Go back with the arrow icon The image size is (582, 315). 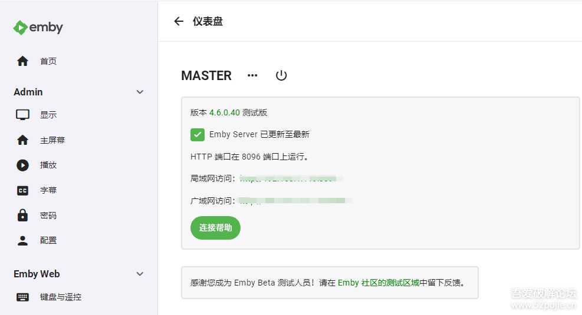coord(179,22)
